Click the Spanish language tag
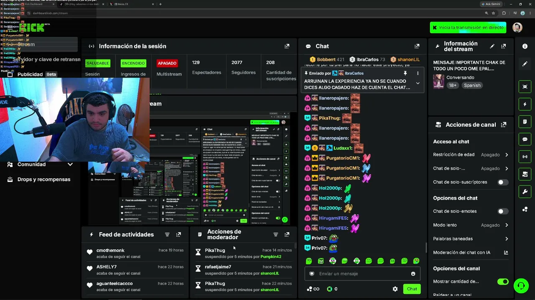Image resolution: width=535 pixels, height=300 pixels. point(472,85)
